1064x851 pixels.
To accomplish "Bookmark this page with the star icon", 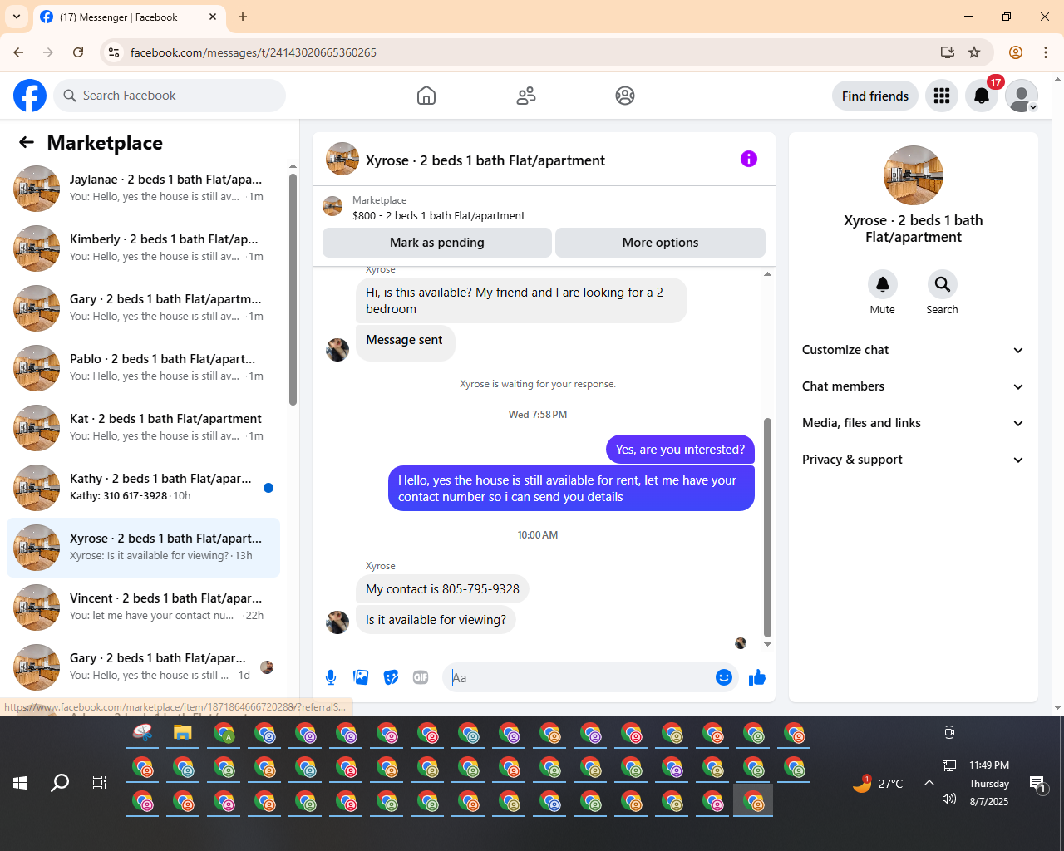I will (x=974, y=52).
